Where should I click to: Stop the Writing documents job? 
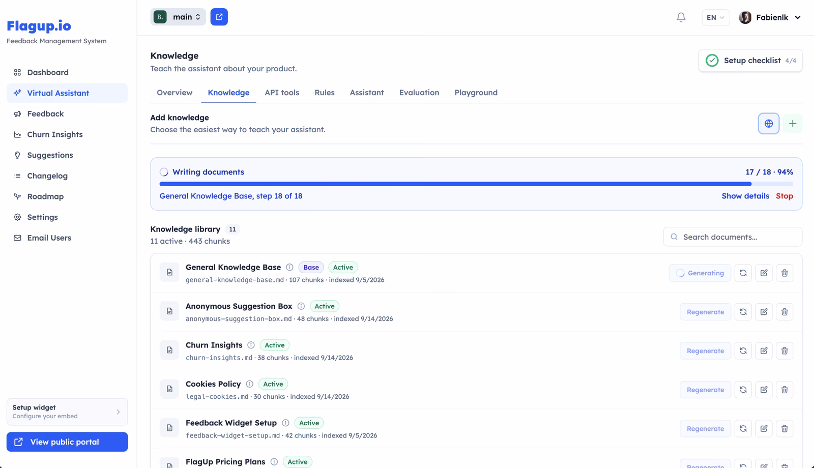point(784,196)
